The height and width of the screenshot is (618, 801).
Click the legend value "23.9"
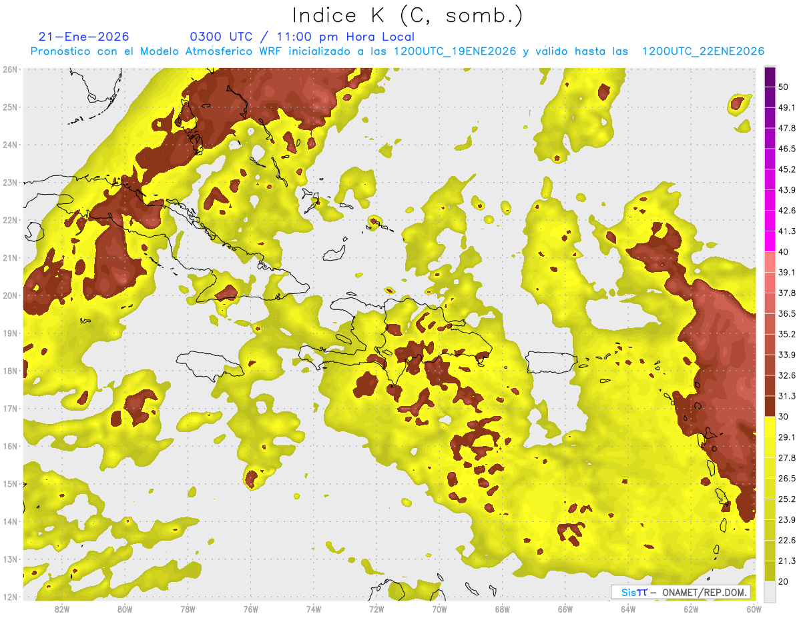coord(786,519)
